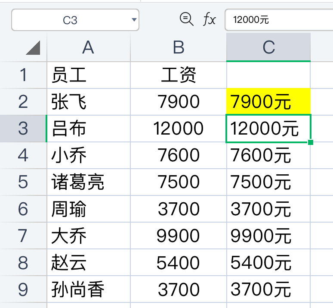Click cell B4 with 7600

click(179, 155)
